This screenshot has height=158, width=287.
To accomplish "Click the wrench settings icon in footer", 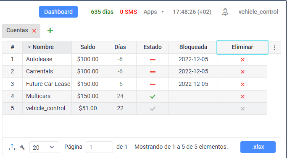I will point(22,147).
